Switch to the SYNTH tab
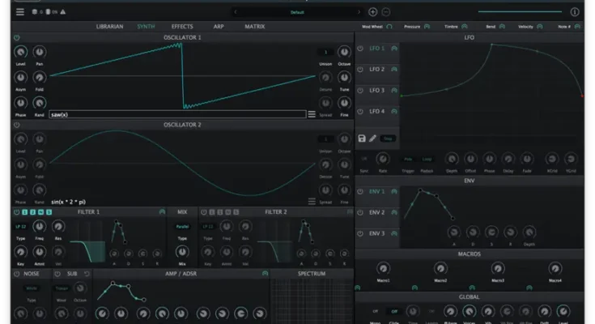The height and width of the screenshot is (324, 595). [x=146, y=27]
